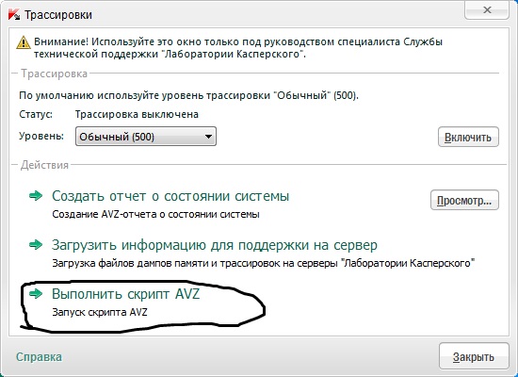Open the Просмотр... button
Screen dimensions: 518x377
click(464, 200)
